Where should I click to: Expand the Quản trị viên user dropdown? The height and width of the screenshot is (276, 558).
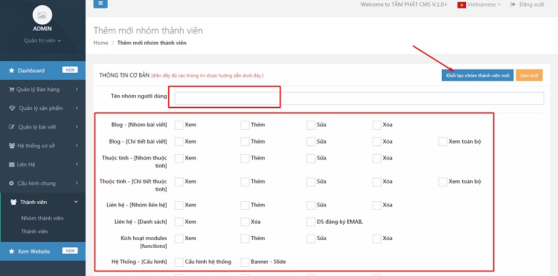(x=42, y=41)
